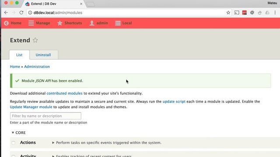Viewport: 280px width, 157px height.
Task: Click the admin user icon
Action: click(92, 23)
